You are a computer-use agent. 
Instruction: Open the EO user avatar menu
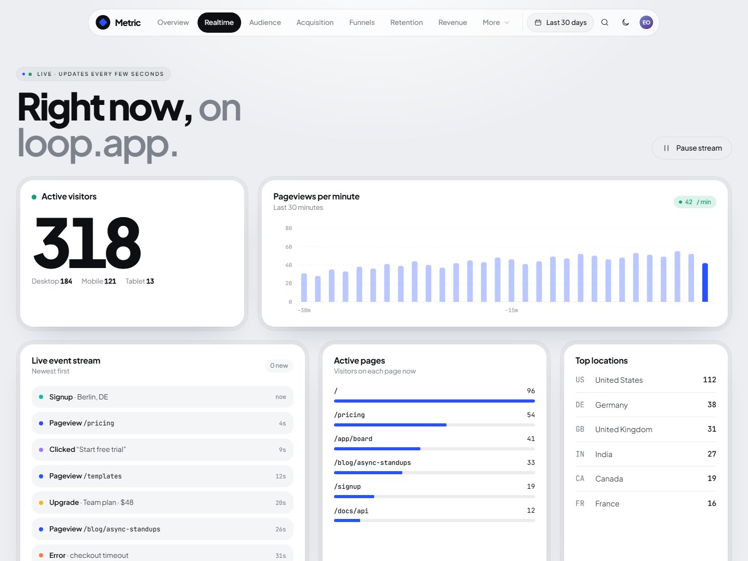click(646, 22)
